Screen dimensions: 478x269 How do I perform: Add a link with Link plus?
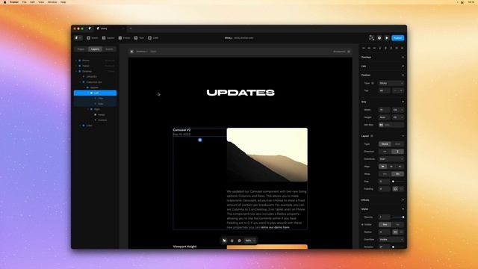point(403,67)
